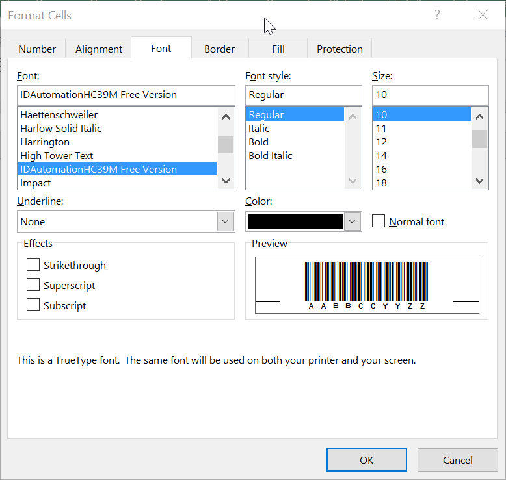This screenshot has width=506, height=480.
Task: Click the Cancel button
Action: pos(458,460)
